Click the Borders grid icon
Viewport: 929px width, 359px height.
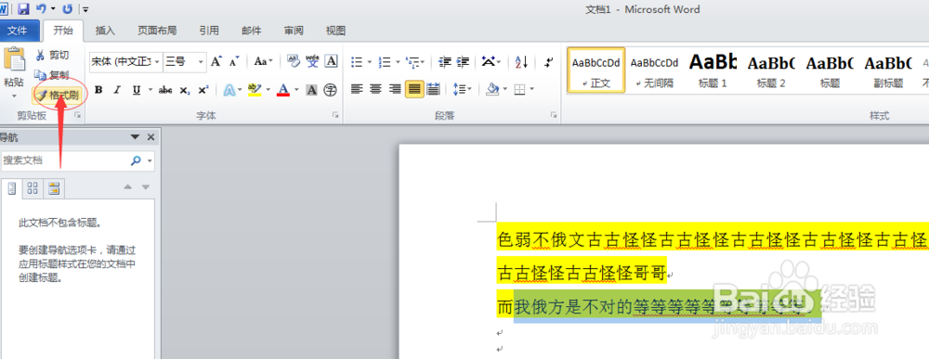(x=519, y=89)
